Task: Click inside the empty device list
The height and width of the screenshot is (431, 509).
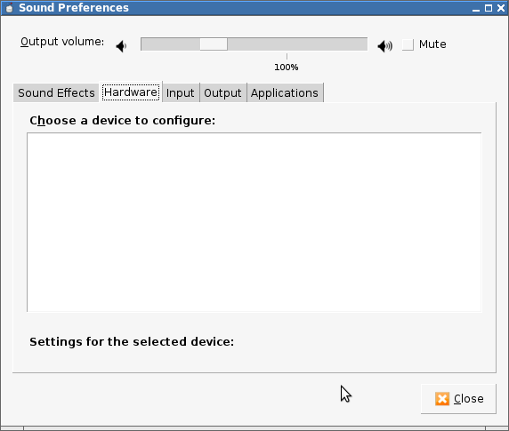Action: 254,222
